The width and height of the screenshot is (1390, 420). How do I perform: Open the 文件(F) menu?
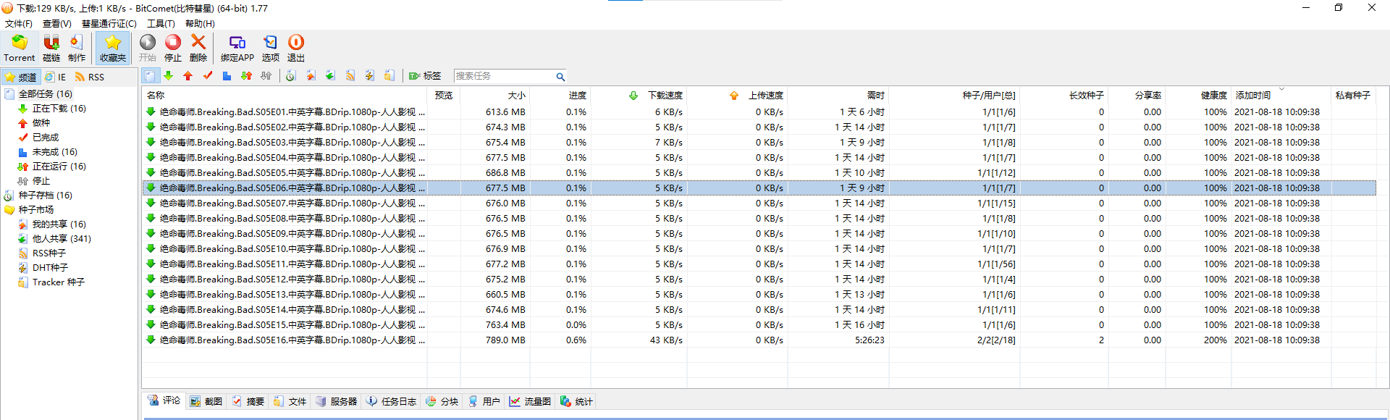(19, 24)
